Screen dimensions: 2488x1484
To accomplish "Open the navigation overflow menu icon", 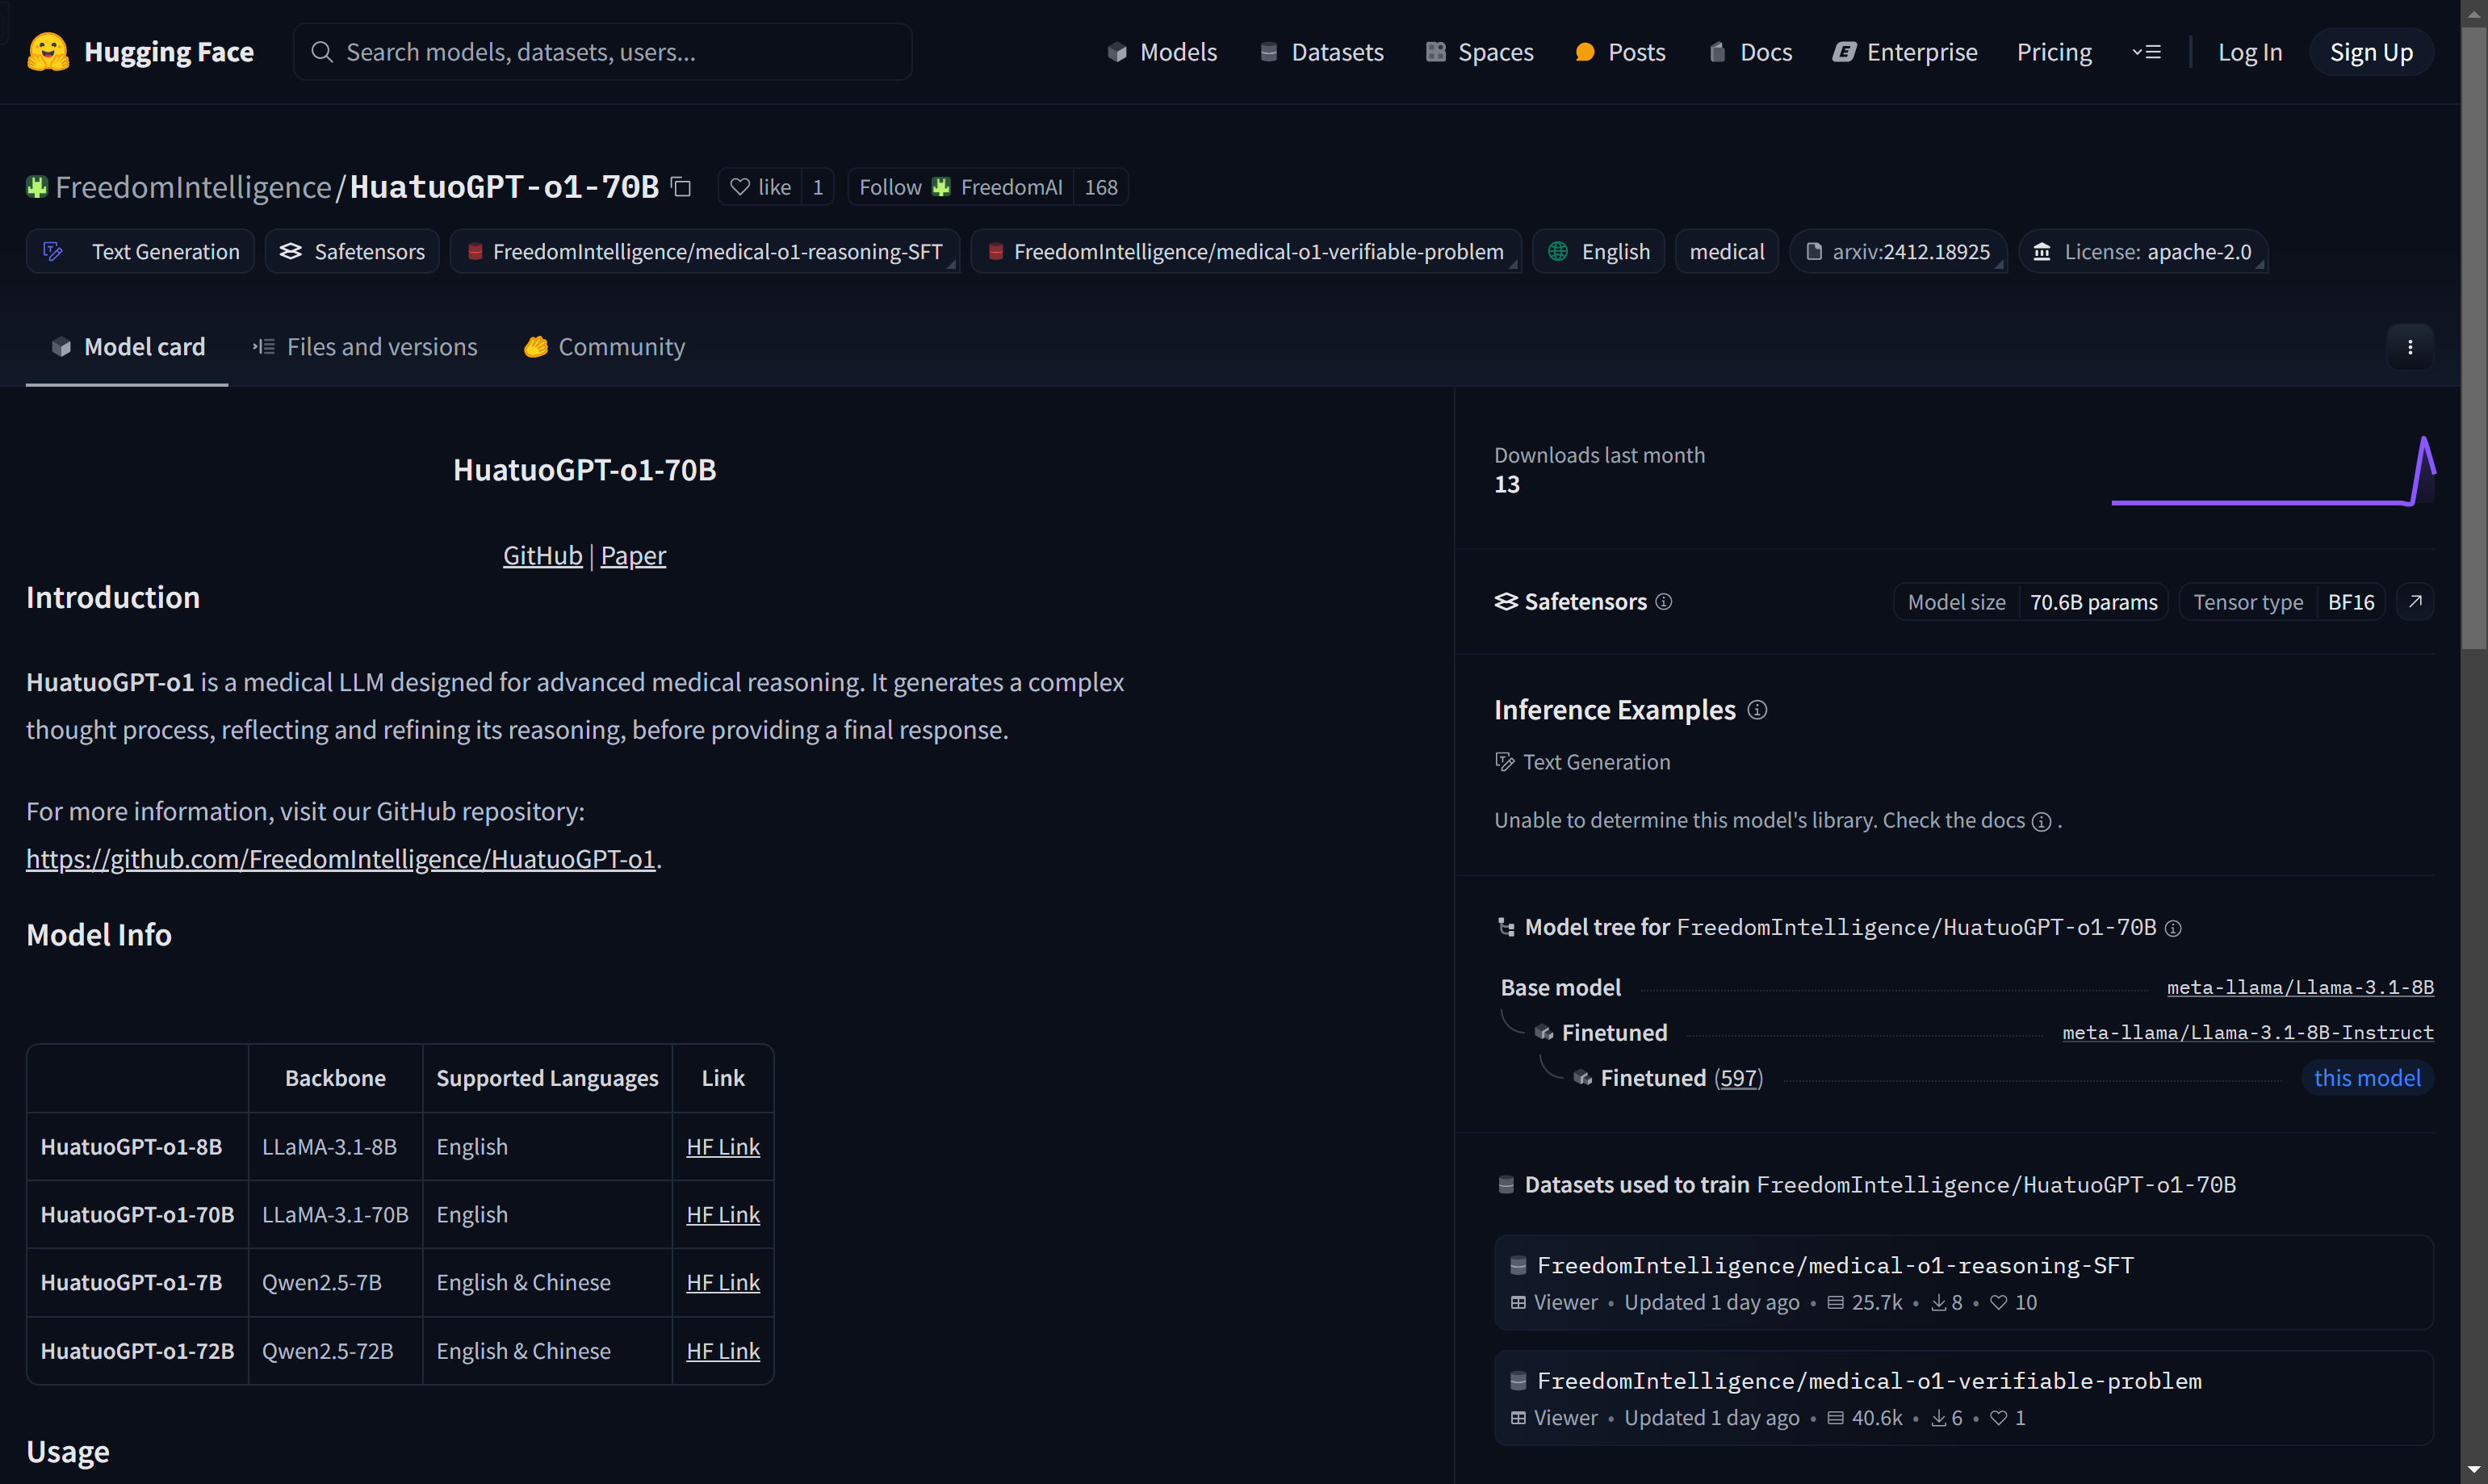I will [2147, 52].
